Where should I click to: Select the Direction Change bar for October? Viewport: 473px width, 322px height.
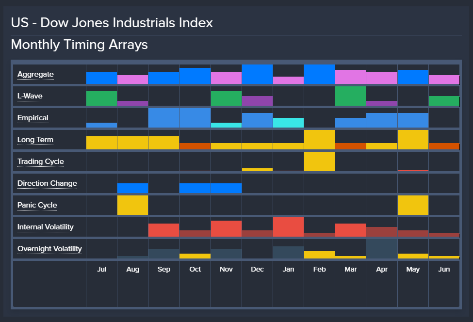pos(195,188)
